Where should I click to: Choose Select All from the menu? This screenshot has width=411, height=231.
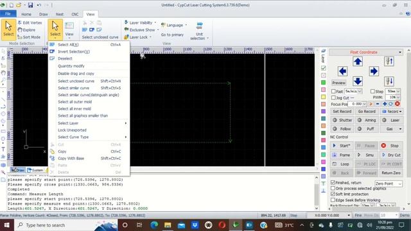(89, 44)
